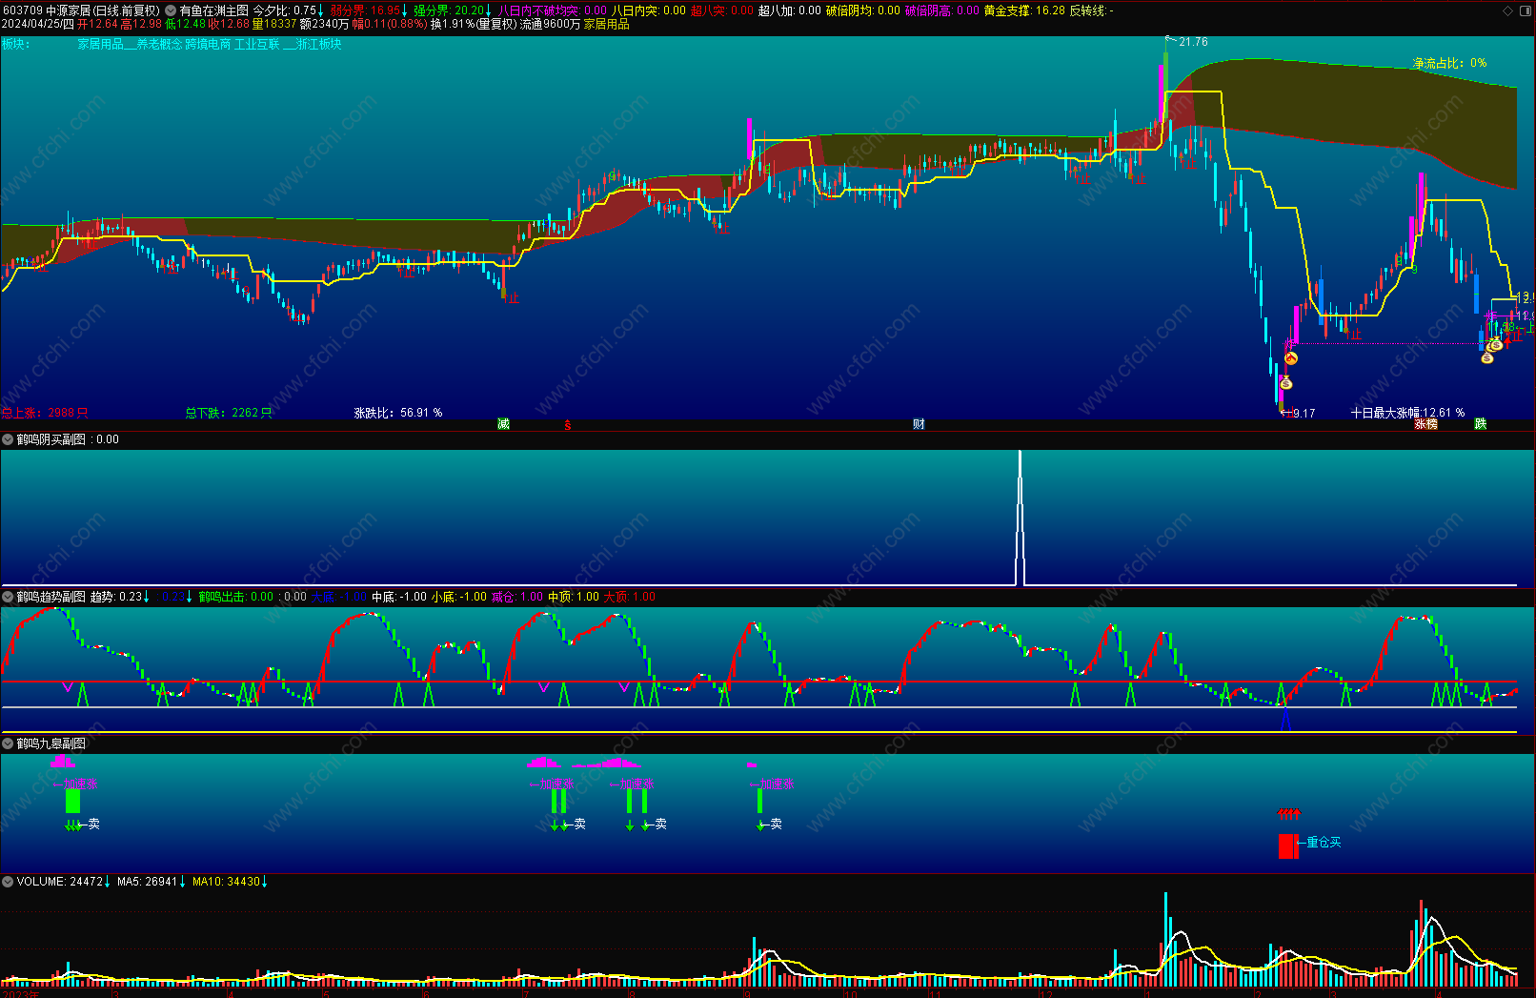This screenshot has width=1536, height=998.
Task: Click the 鹤鸣趋势副图 indicator title
Action: pos(51,597)
